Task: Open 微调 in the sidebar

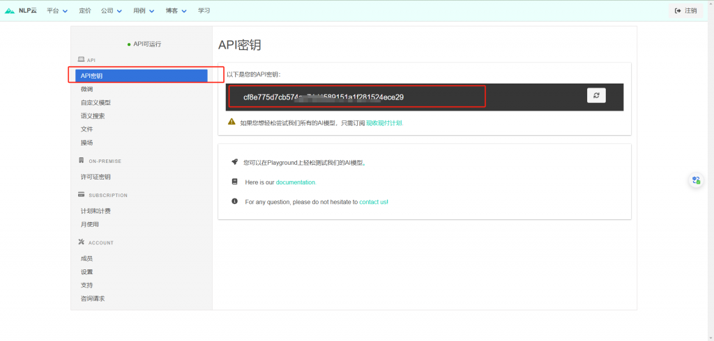Action: (x=87, y=89)
